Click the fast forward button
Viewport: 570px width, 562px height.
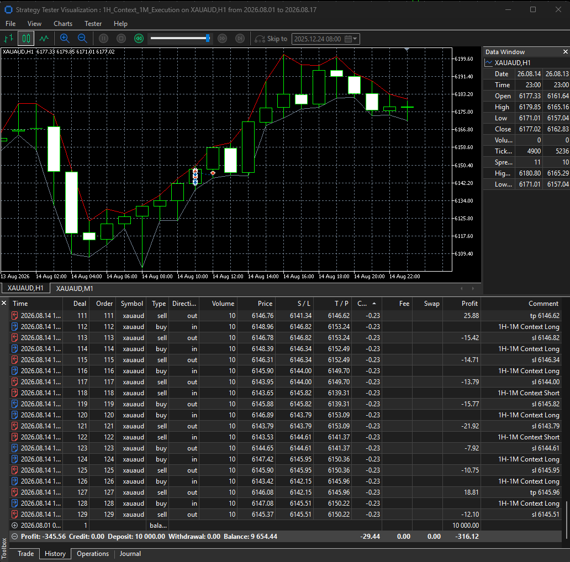tap(222, 39)
